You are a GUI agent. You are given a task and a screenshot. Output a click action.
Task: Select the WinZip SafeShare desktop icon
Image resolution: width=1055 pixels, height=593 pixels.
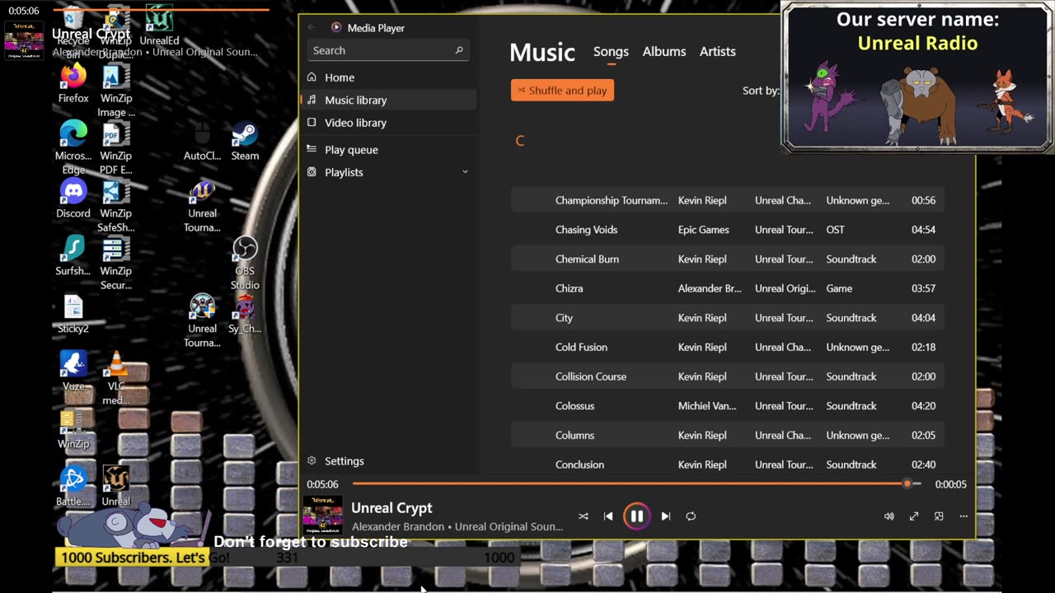pyautogui.click(x=116, y=205)
